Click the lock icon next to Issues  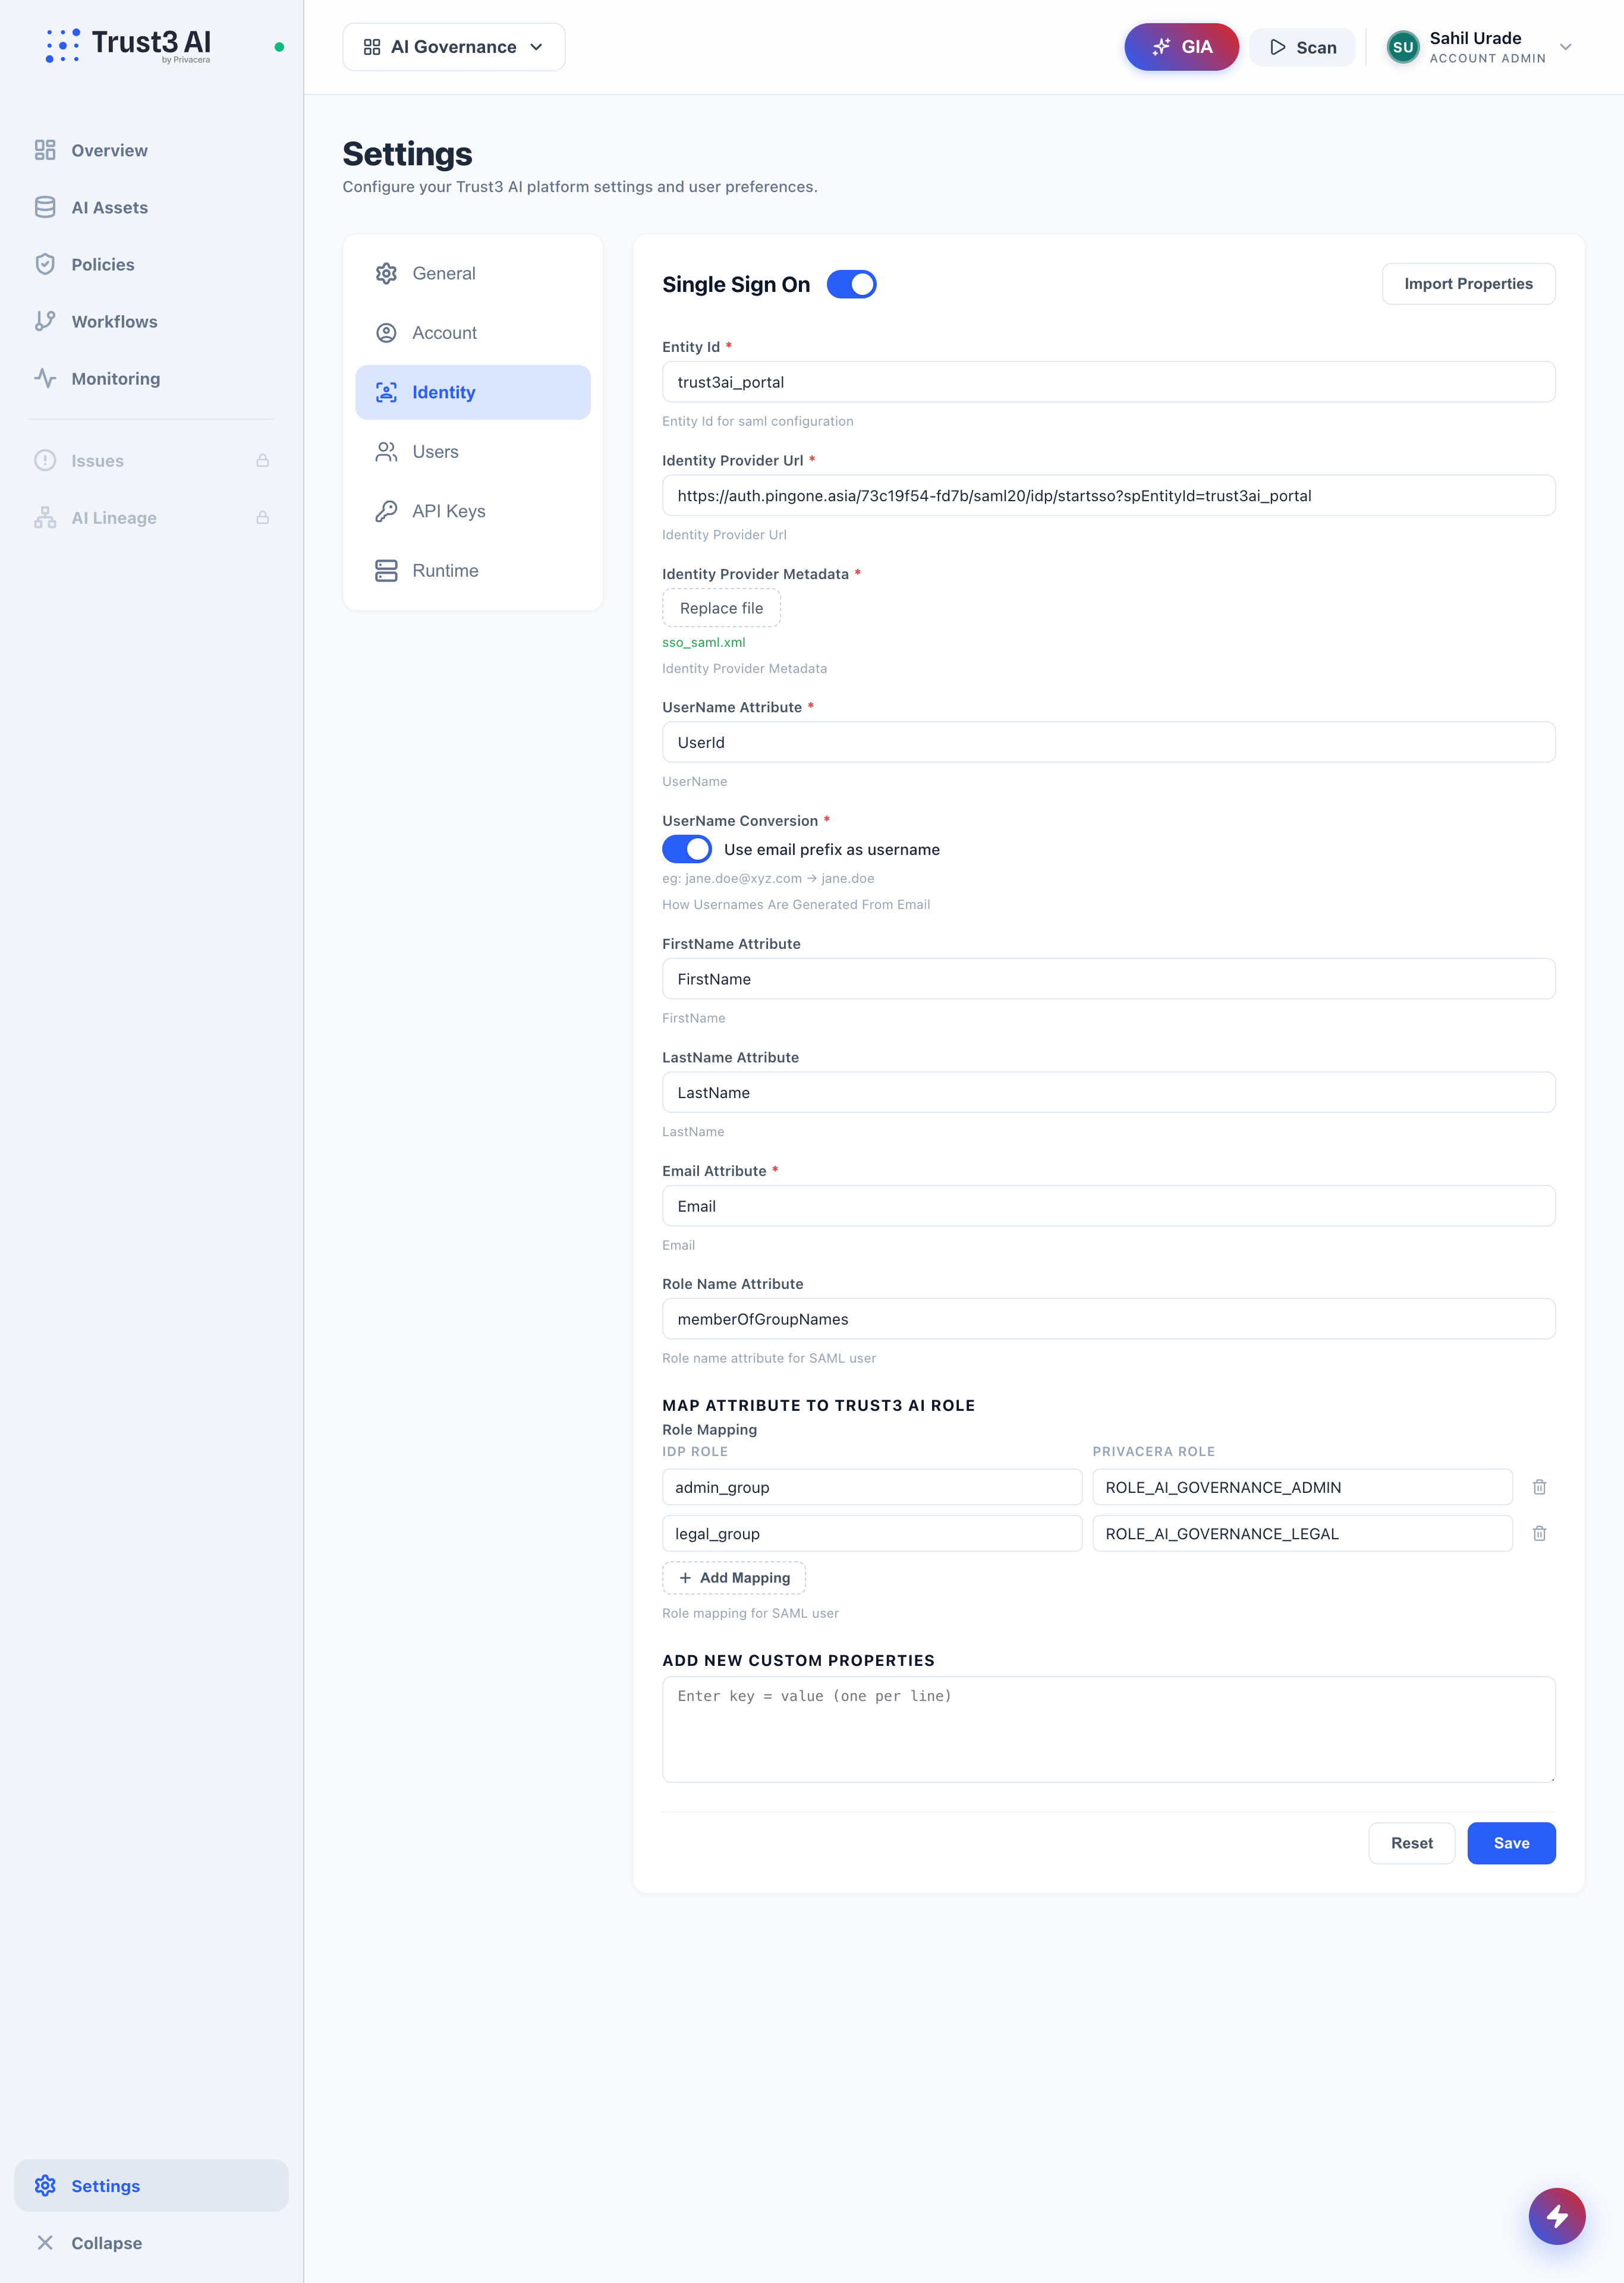(x=262, y=460)
